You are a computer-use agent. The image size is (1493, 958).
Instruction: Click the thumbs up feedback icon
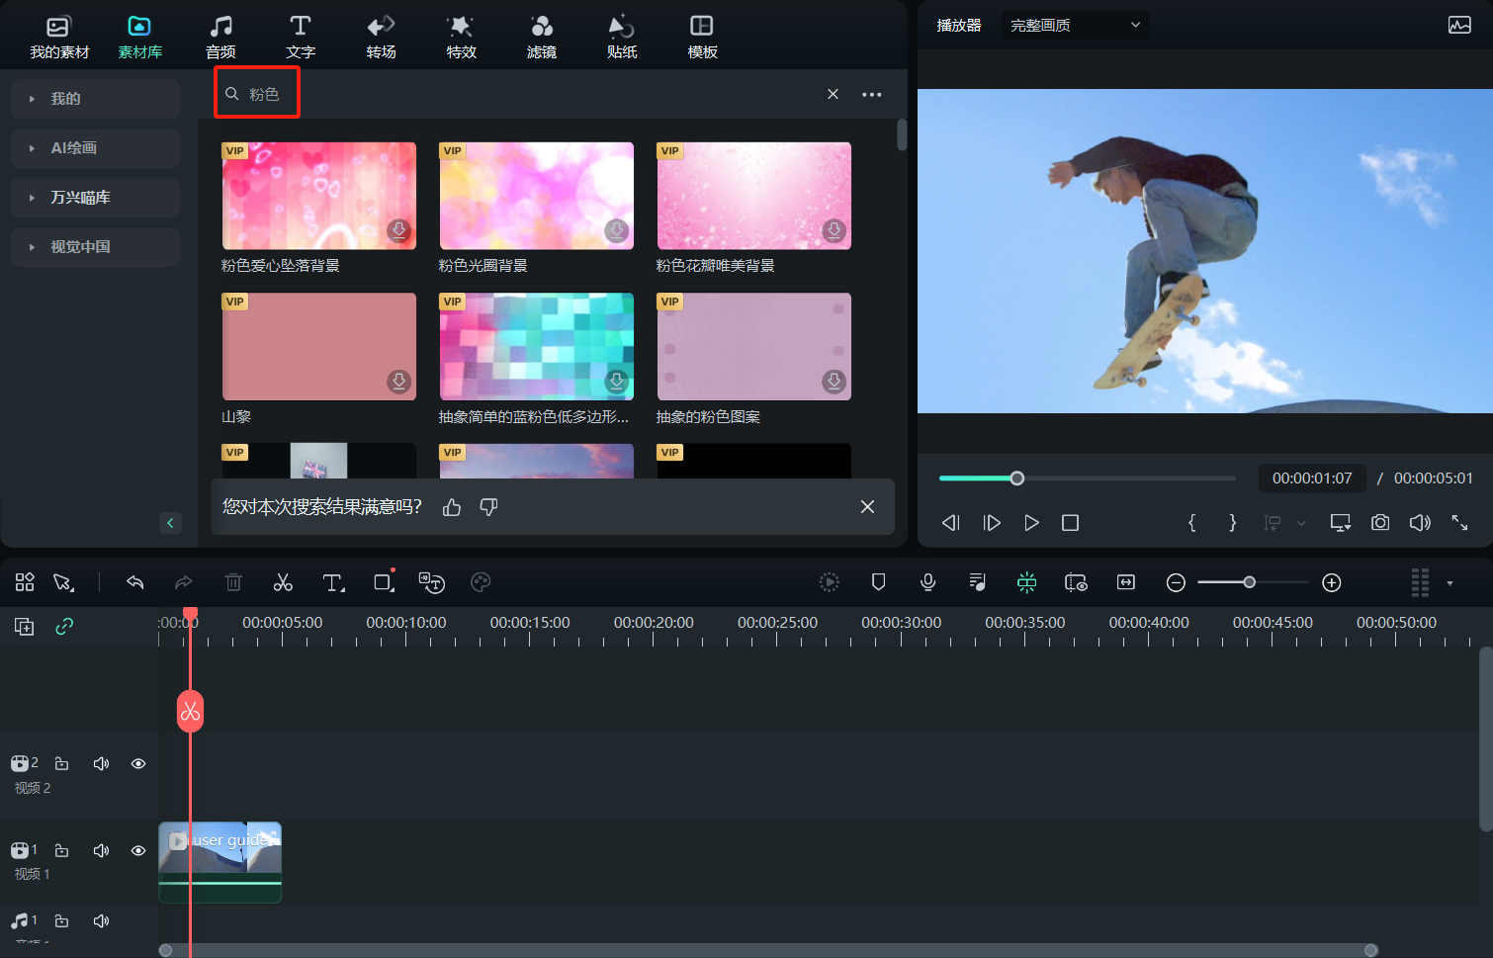point(452,507)
